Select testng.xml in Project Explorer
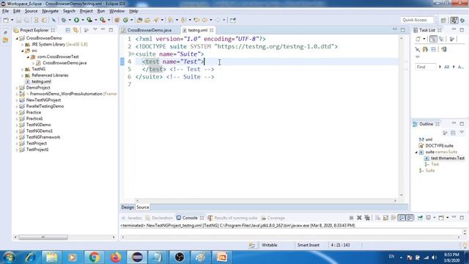 tap(41, 81)
